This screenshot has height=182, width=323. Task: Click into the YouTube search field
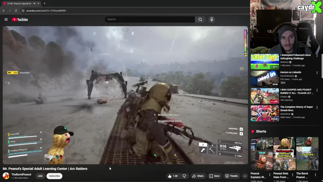(150, 19)
